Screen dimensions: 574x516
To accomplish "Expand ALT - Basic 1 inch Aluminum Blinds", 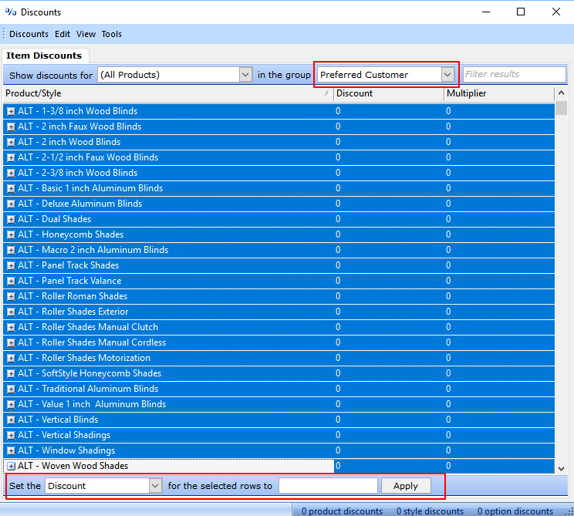I will click(x=12, y=188).
